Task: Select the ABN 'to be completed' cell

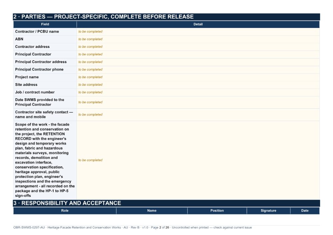Action: (198, 39)
